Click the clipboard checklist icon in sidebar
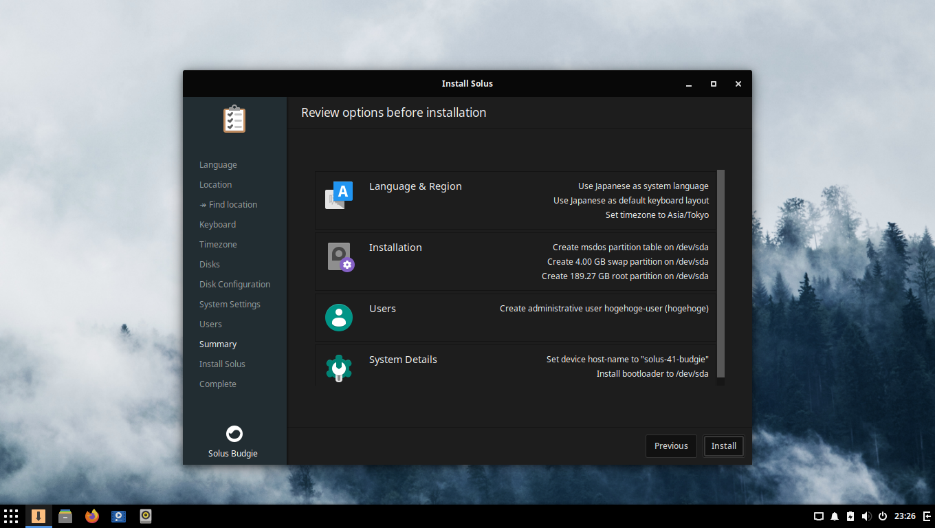The height and width of the screenshot is (528, 935). pos(234,119)
